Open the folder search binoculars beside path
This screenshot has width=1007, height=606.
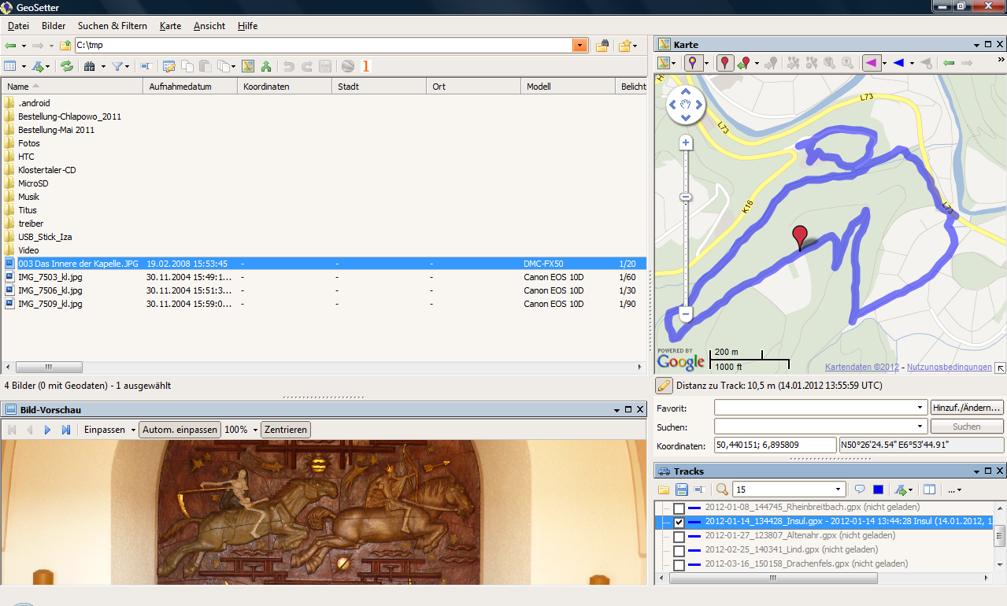tap(602, 46)
